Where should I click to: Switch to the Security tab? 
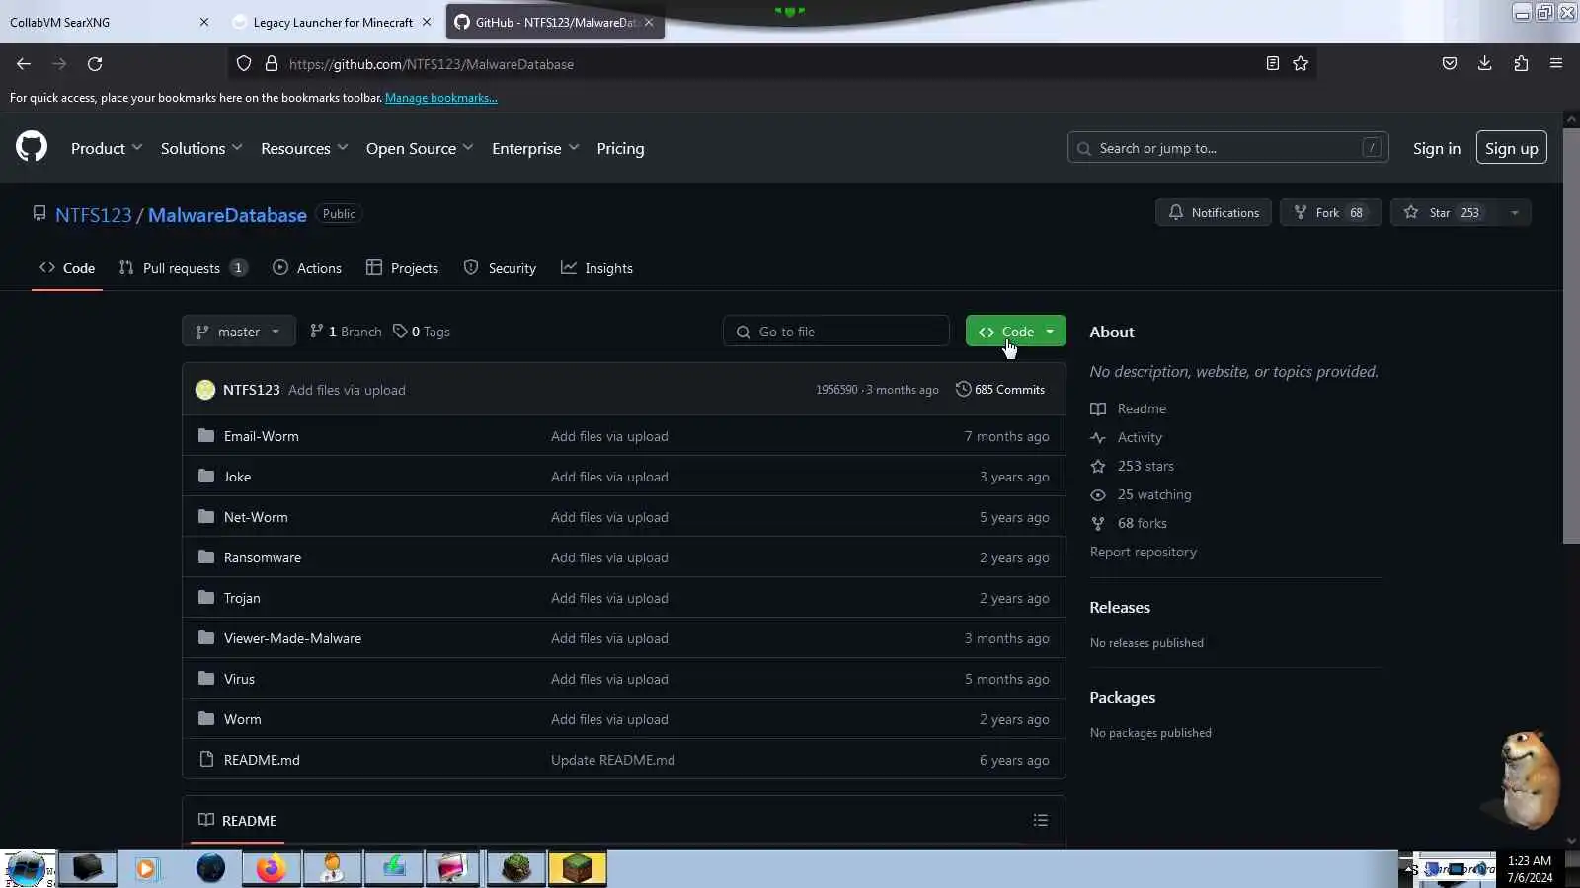coord(500,268)
